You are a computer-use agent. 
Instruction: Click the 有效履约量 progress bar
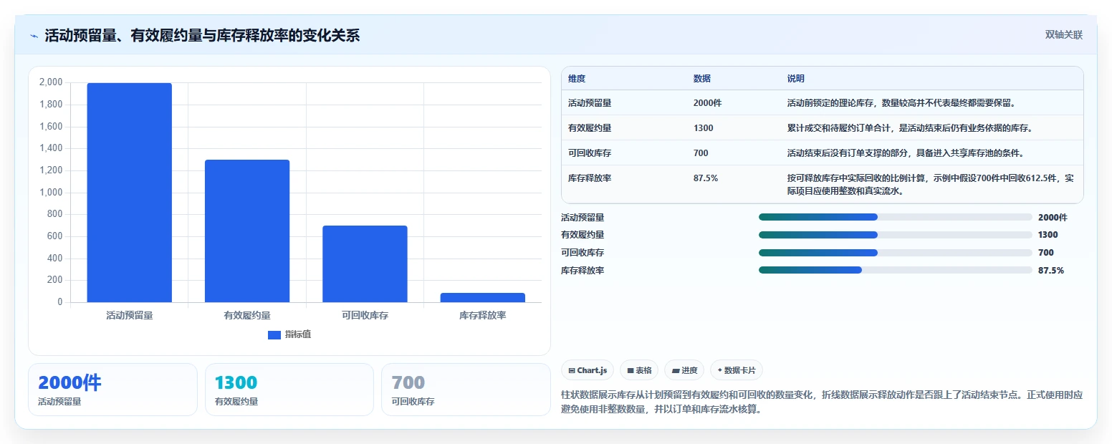[x=895, y=234]
